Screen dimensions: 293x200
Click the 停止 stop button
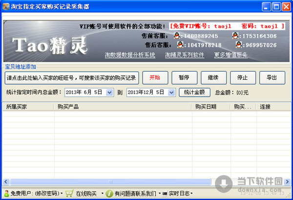(243, 78)
